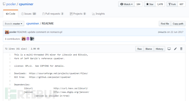Screen dimensions: 189x101
Task: Expand the Branch: master dropdown
Action: pos(13,24)
